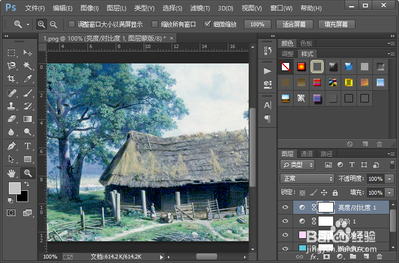The width and height of the screenshot is (399, 263).
Task: Select the Magic Wand tool
Action: (28, 66)
